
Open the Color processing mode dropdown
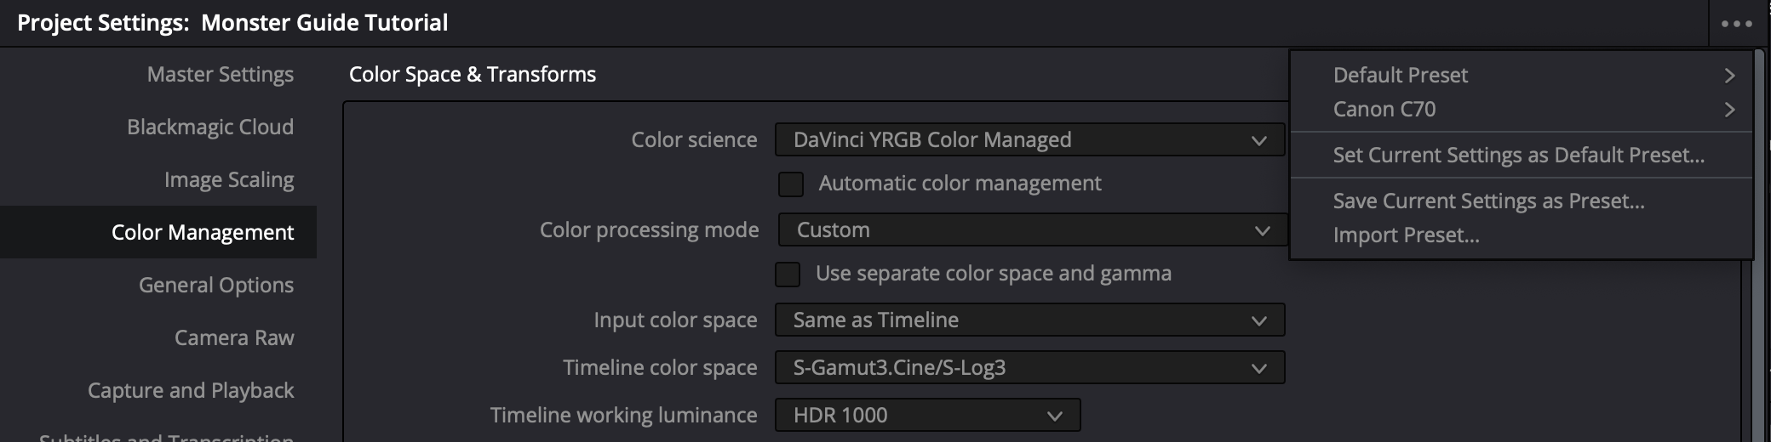[x=1032, y=230]
